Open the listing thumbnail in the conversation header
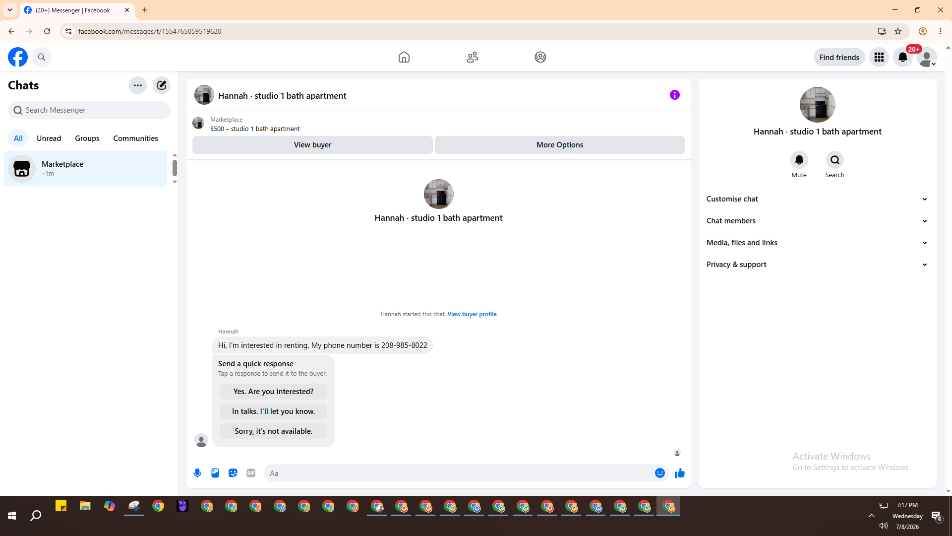The height and width of the screenshot is (536, 952). [204, 95]
